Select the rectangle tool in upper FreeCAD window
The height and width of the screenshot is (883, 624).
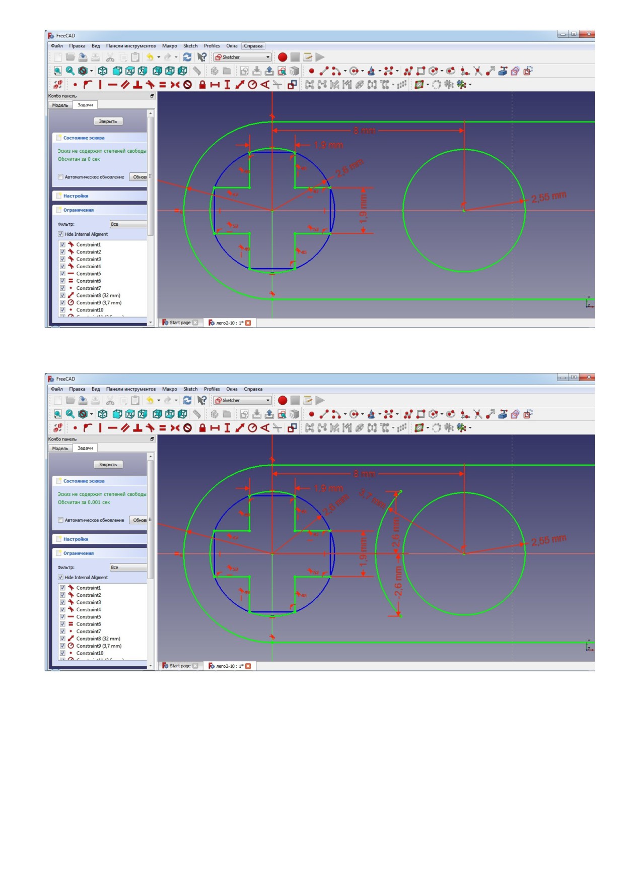(421, 71)
